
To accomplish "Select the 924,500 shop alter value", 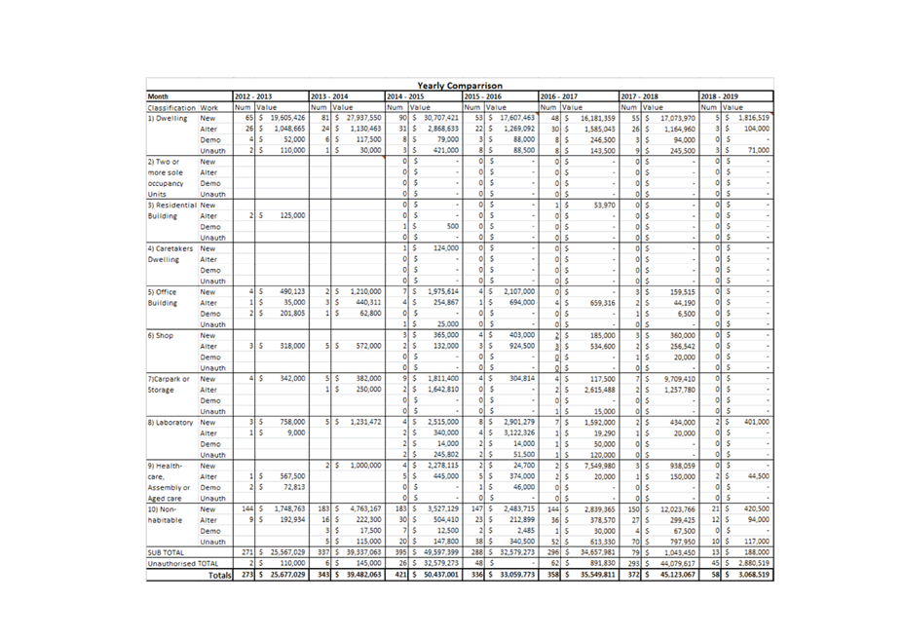I will pos(522,346).
